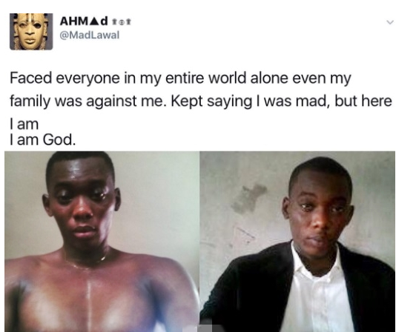Click the black triangle in AHMAd name
396x332 pixels.
(x=95, y=21)
